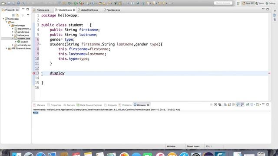Click 'package hellowapp;' on line 1
This screenshot has height=156, width=278.
click(x=60, y=16)
